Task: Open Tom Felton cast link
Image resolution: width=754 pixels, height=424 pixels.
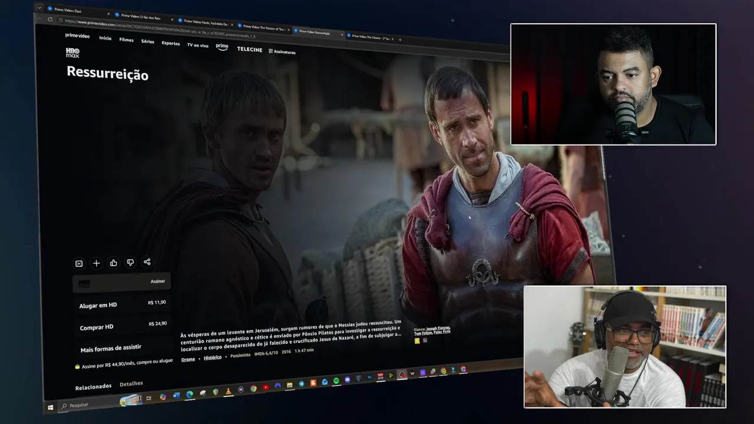Action: click(x=422, y=333)
